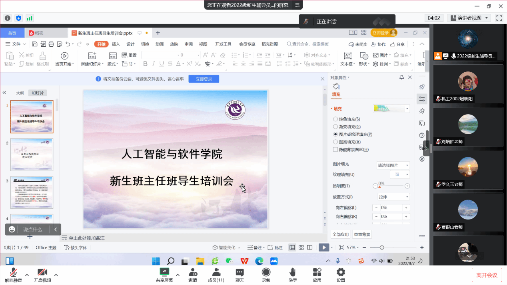The width and height of the screenshot is (507, 285).
Task: Open the 形状 shapes dropdown
Action: pyautogui.click(x=363, y=64)
